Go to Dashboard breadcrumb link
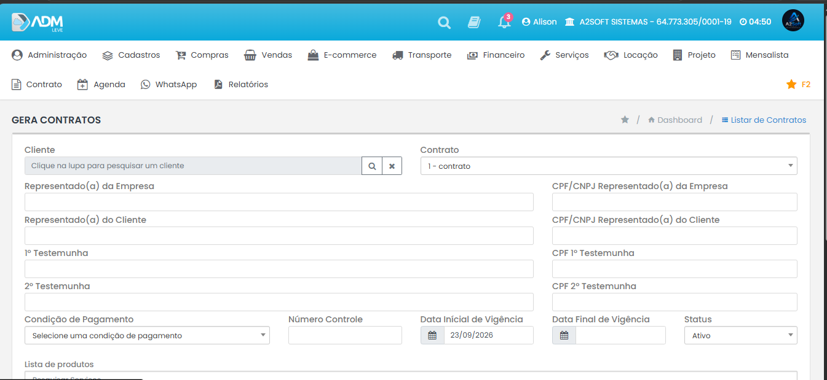The height and width of the screenshot is (380, 827). click(675, 120)
